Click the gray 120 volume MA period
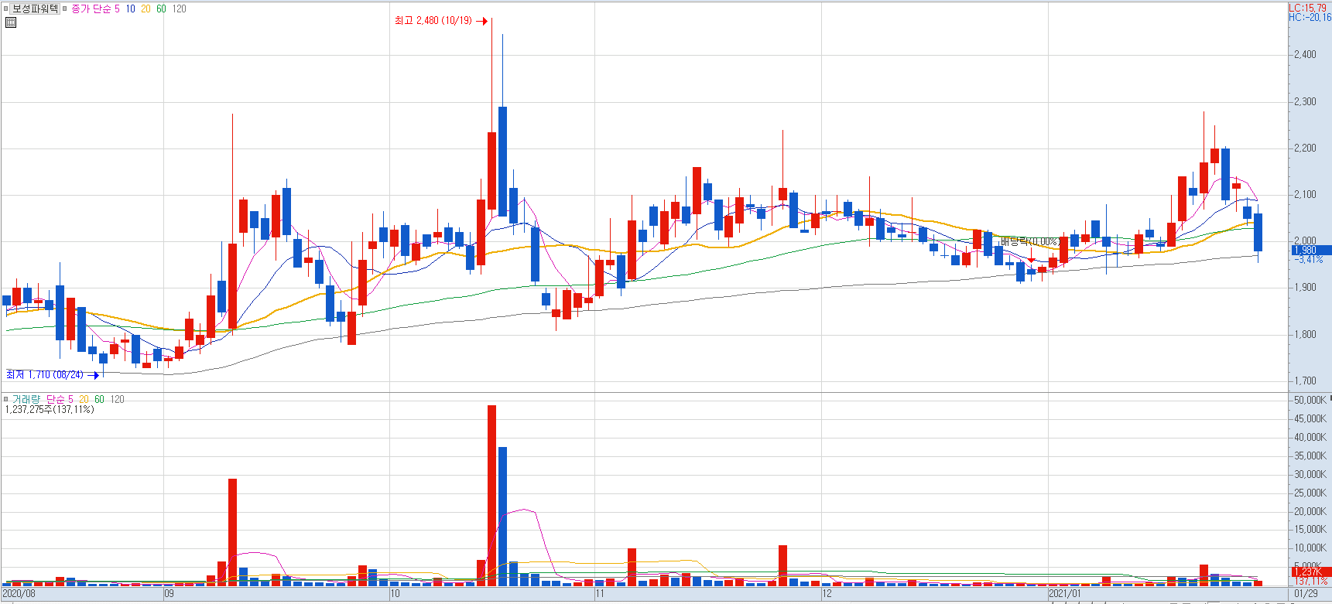Image resolution: width=1332 pixels, height=604 pixels. point(117,400)
